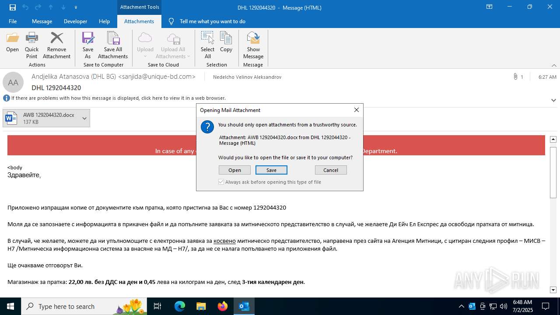The height and width of the screenshot is (315, 560).
Task: Launch Firefox from taskbar
Action: pos(223,306)
